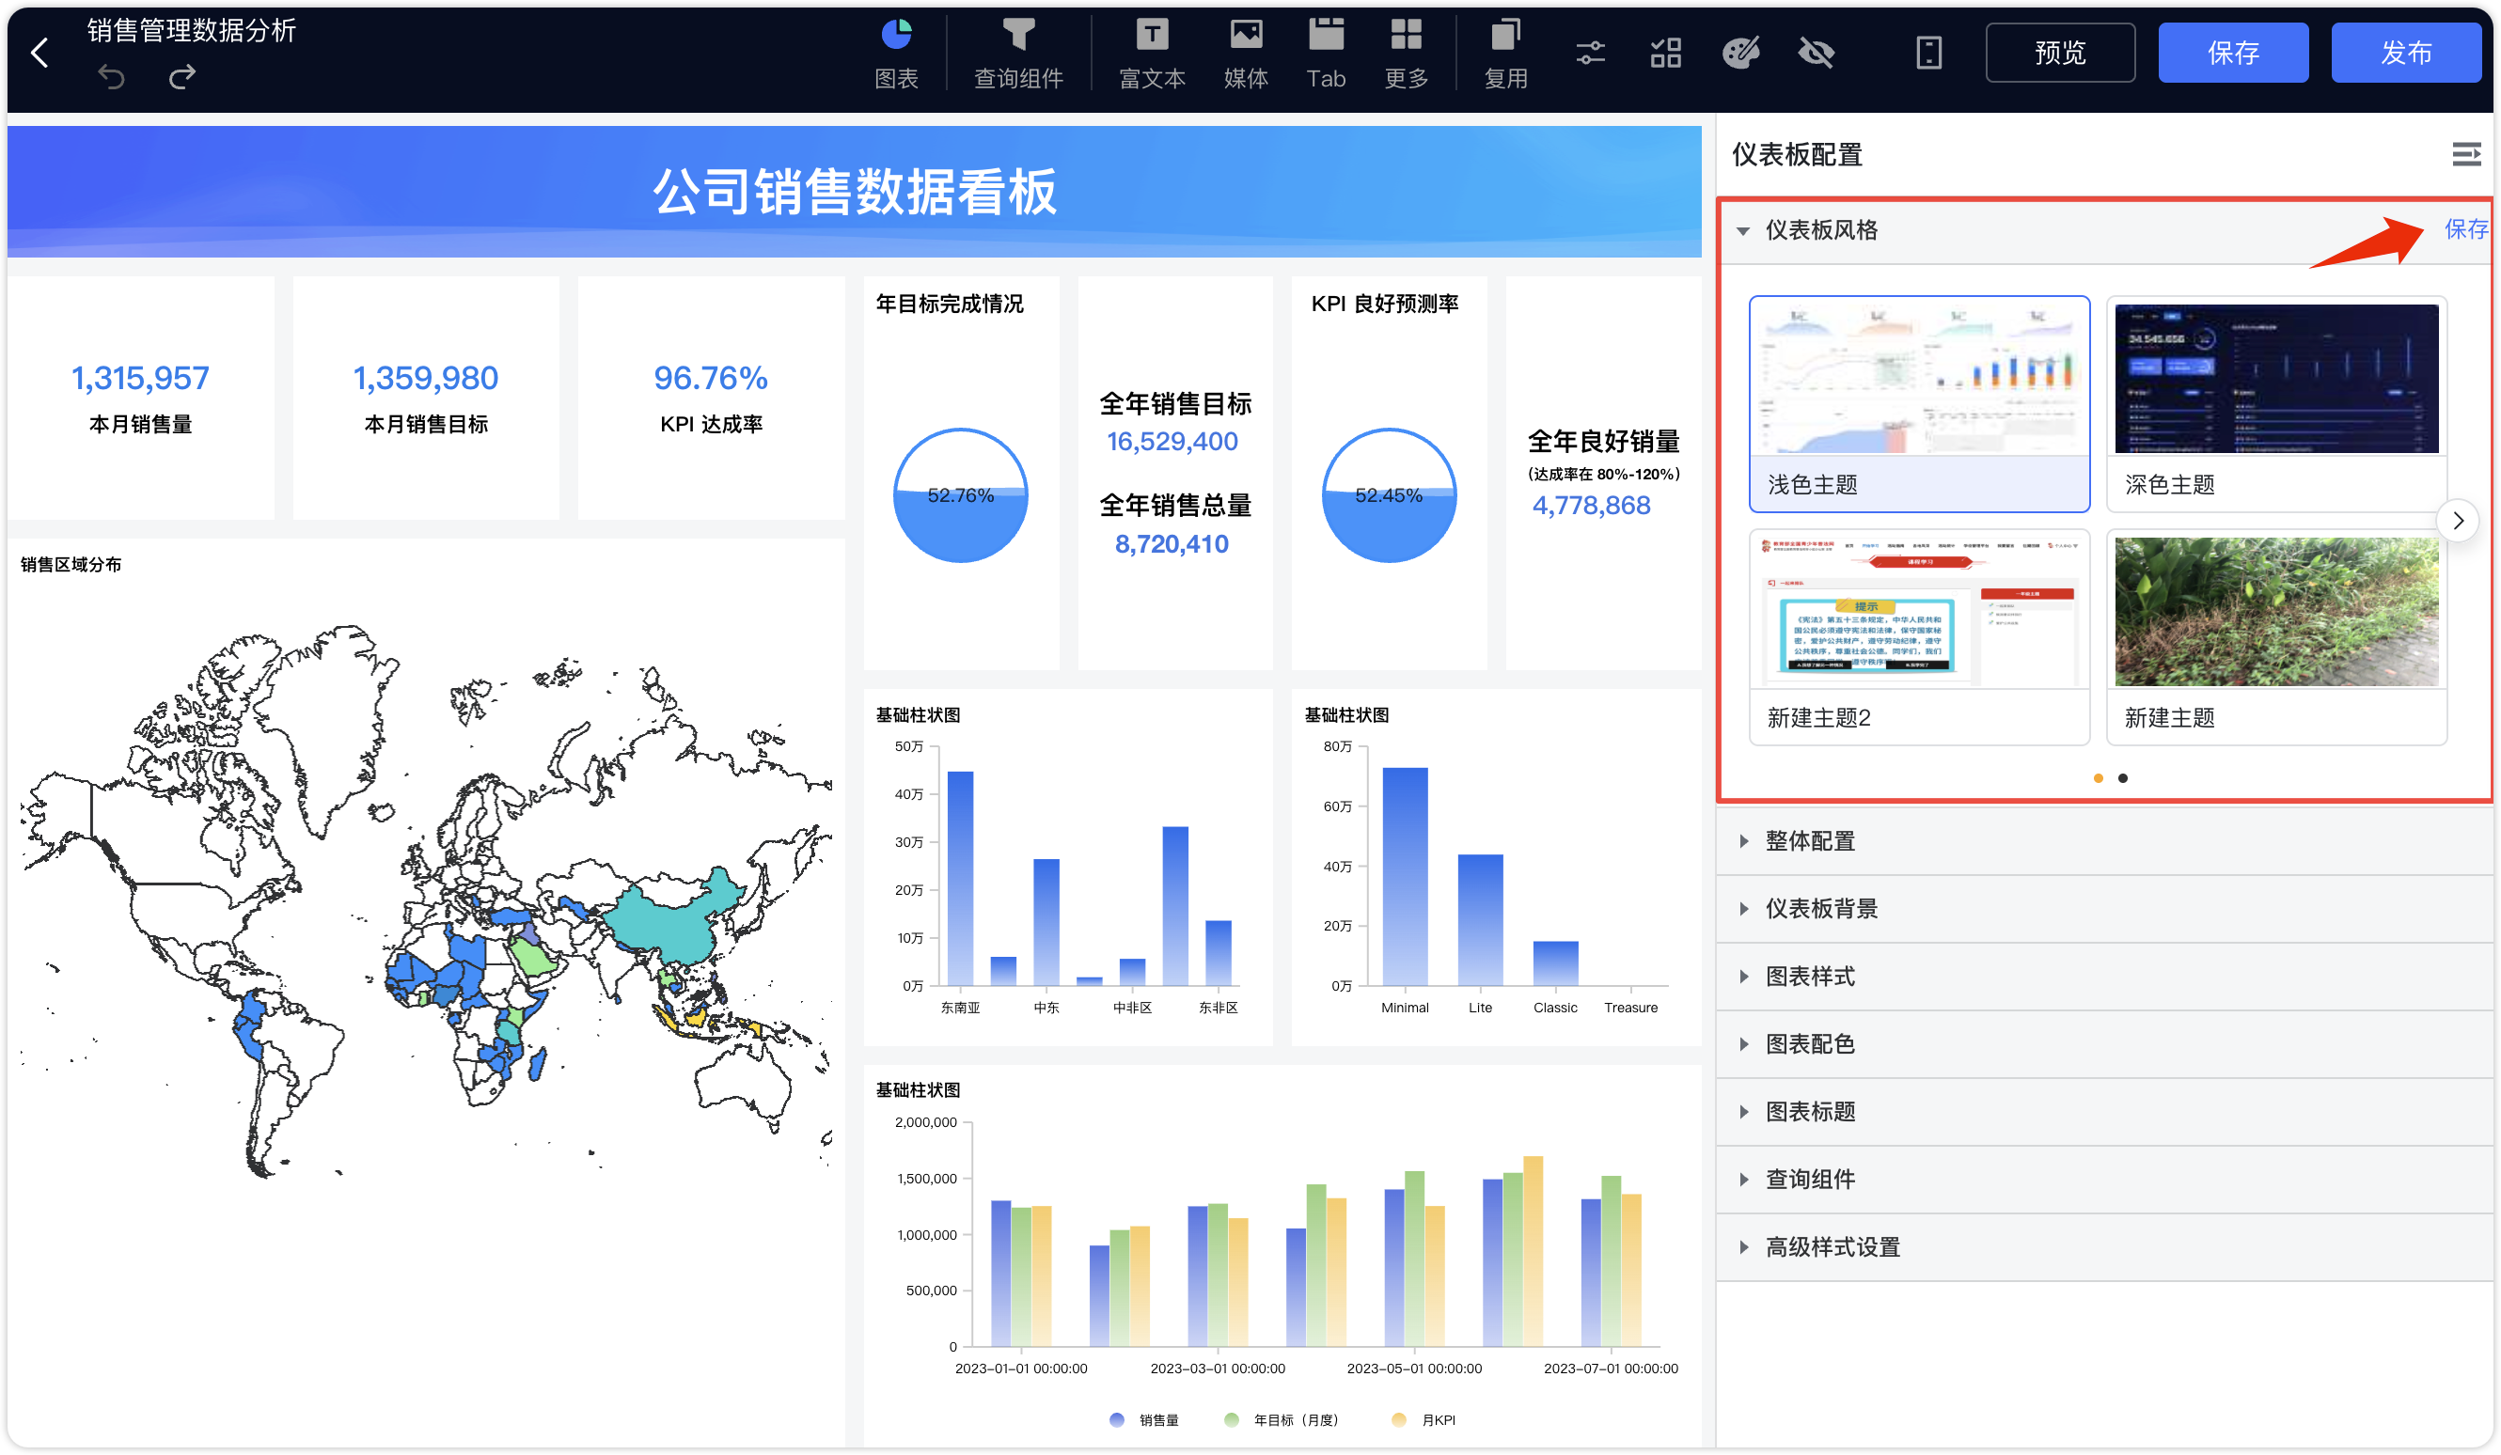2501x1455 pixels.
Task: Click the 全年良好销量 value 4,778,868
Action: [1591, 506]
